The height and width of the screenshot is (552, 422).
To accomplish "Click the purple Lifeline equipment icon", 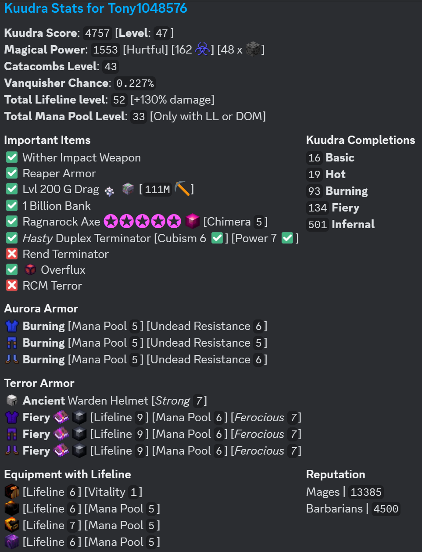I will tap(12, 541).
